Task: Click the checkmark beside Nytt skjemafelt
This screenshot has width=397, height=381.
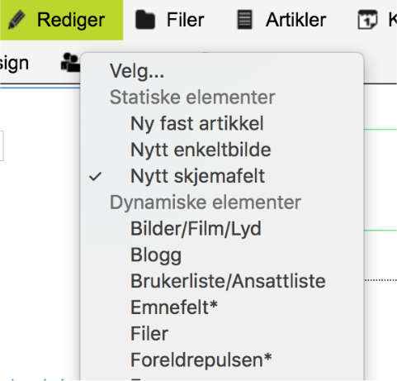Action: (x=96, y=177)
